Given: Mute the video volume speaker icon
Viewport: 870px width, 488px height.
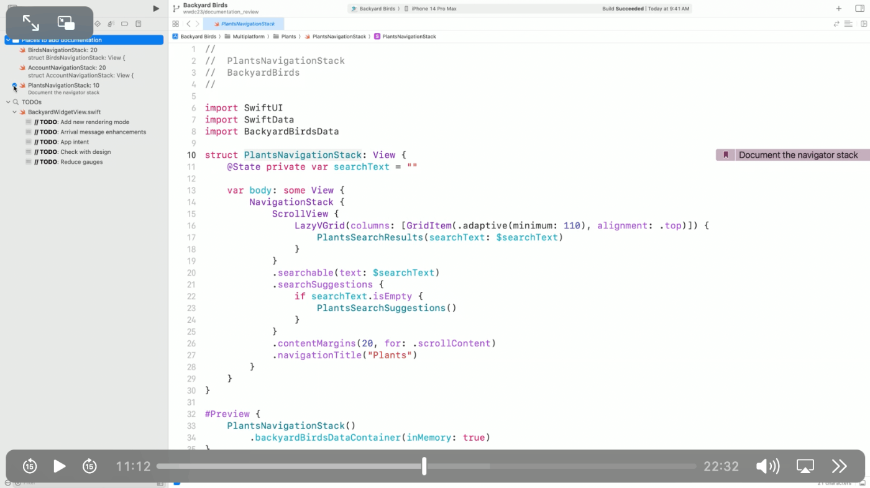Looking at the screenshot, I should click(767, 466).
